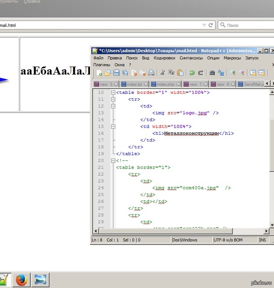Image resolution: width=274 pixels, height=288 pixels.
Task: Click the Paste clipboard icon
Action: pyautogui.click(x=180, y=73)
